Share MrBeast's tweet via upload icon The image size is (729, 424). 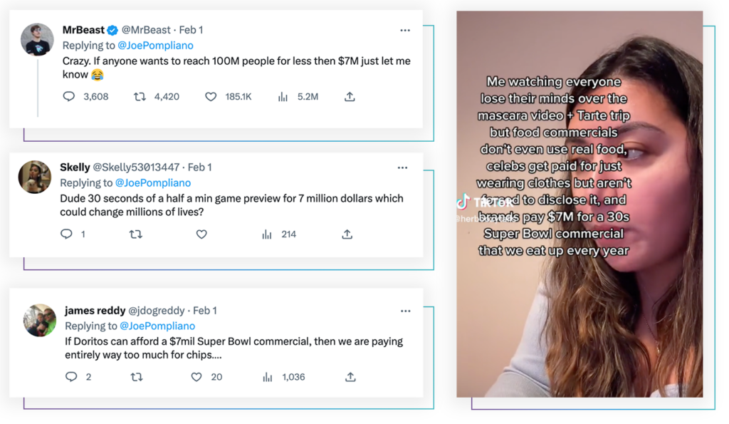tap(350, 97)
